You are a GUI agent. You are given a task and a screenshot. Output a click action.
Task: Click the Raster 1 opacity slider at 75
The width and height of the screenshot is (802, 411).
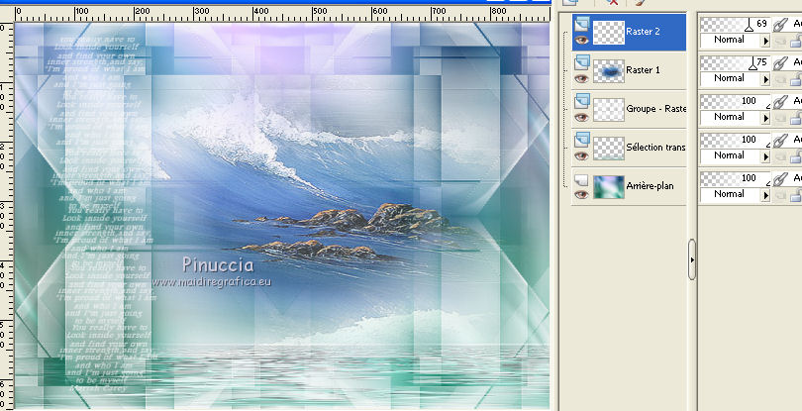[735, 63]
